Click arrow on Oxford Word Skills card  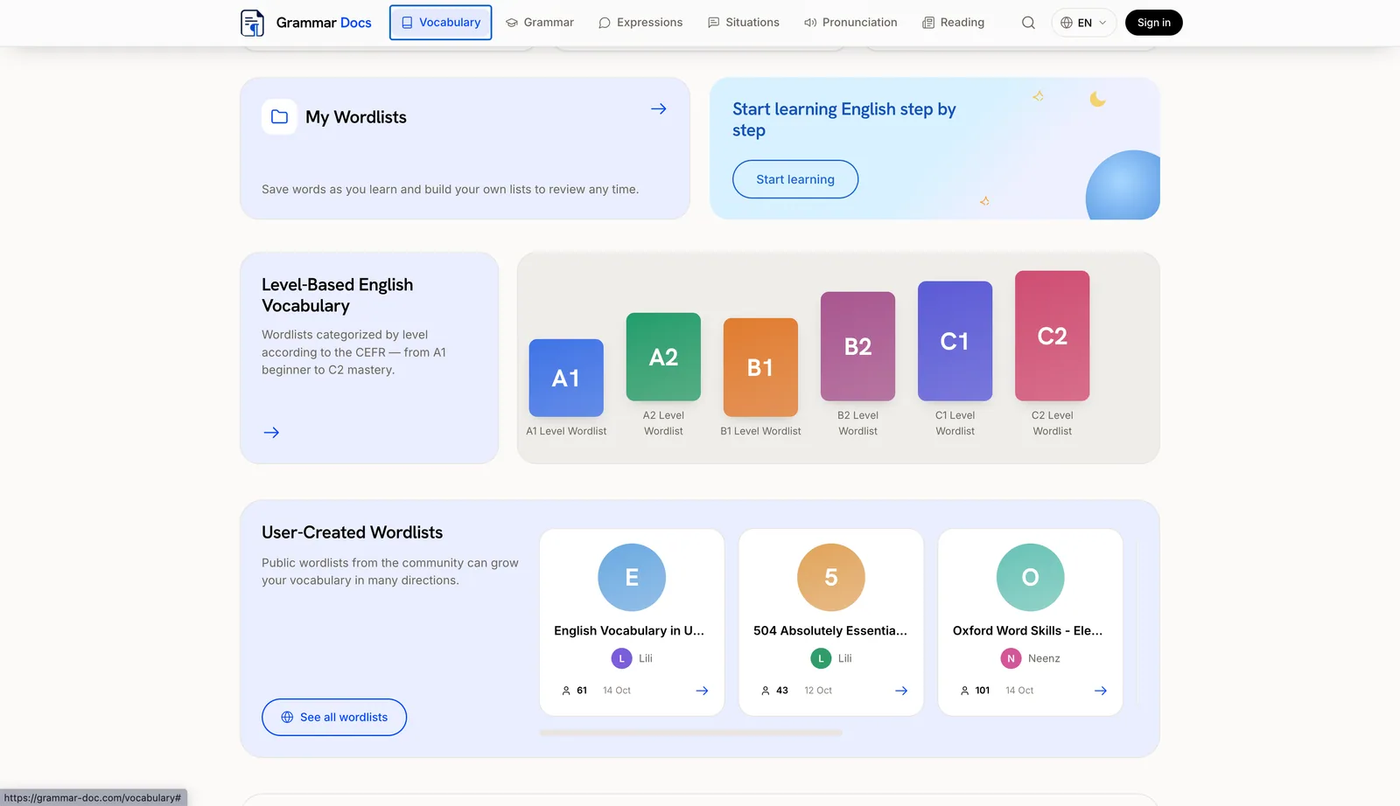[x=1101, y=691]
